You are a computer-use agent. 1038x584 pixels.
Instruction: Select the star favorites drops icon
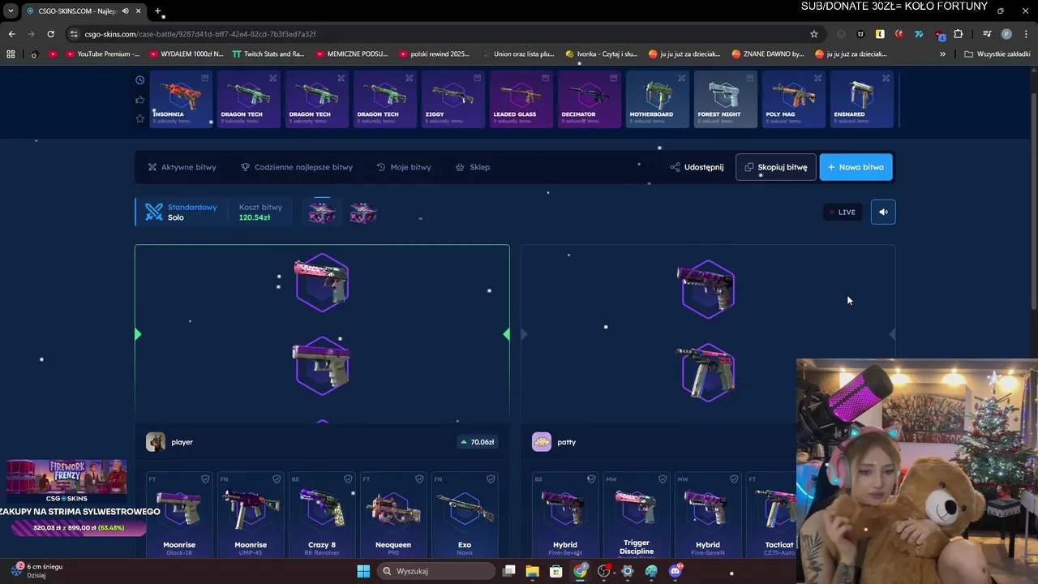coord(139,118)
